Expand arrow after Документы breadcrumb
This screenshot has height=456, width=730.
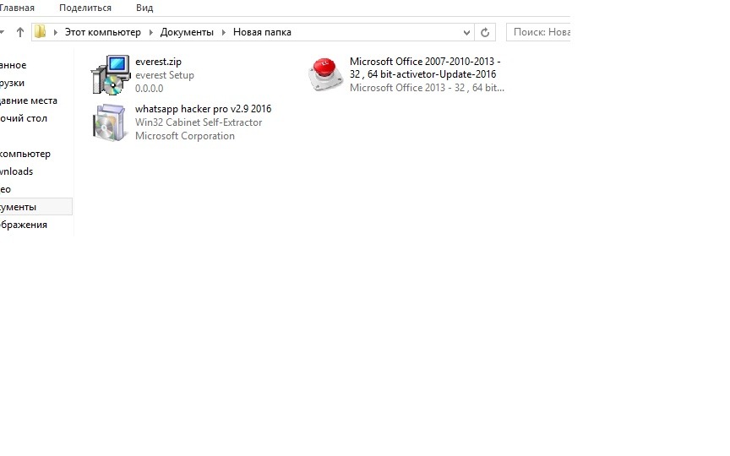click(223, 32)
